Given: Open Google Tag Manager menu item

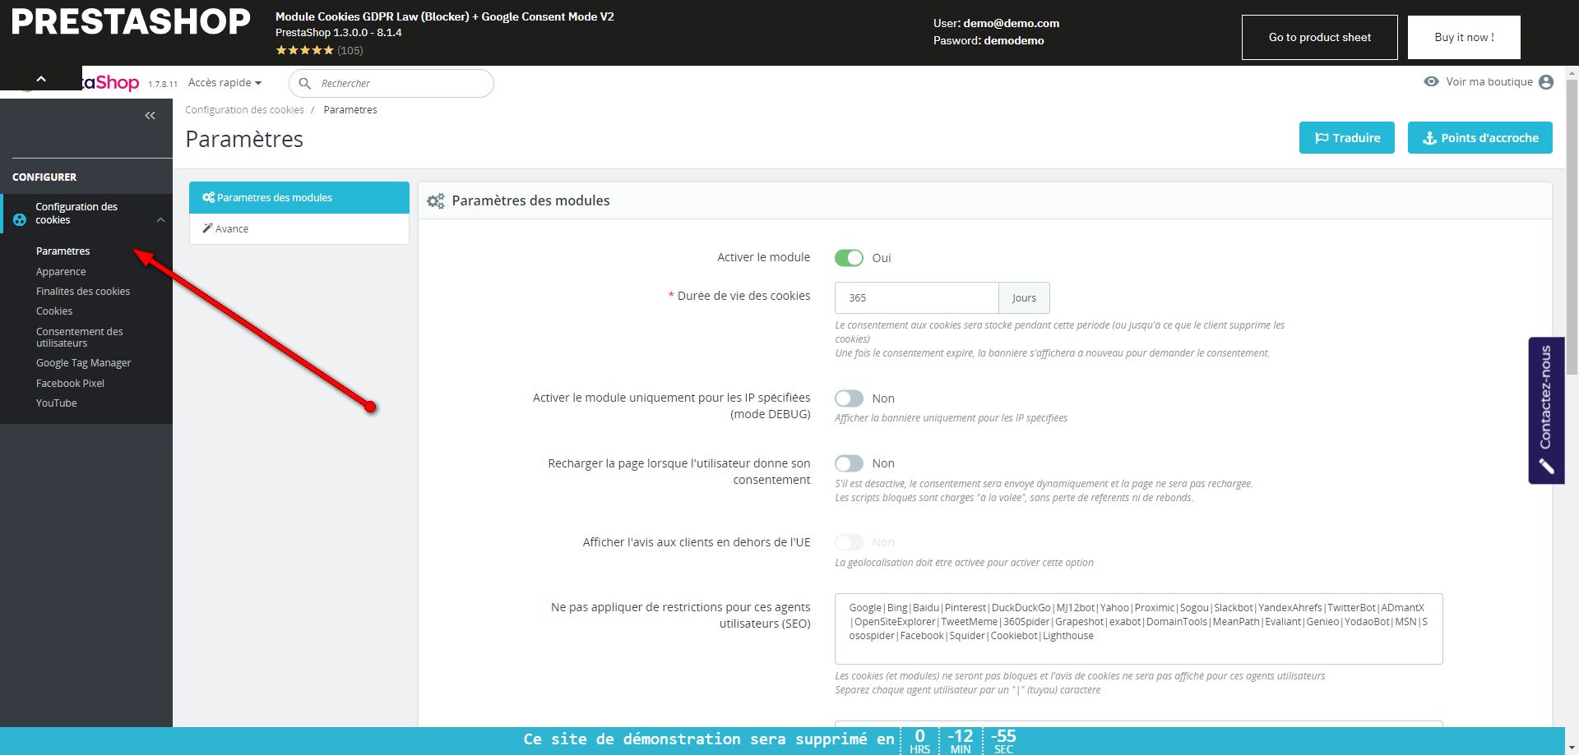Looking at the screenshot, I should tap(84, 363).
